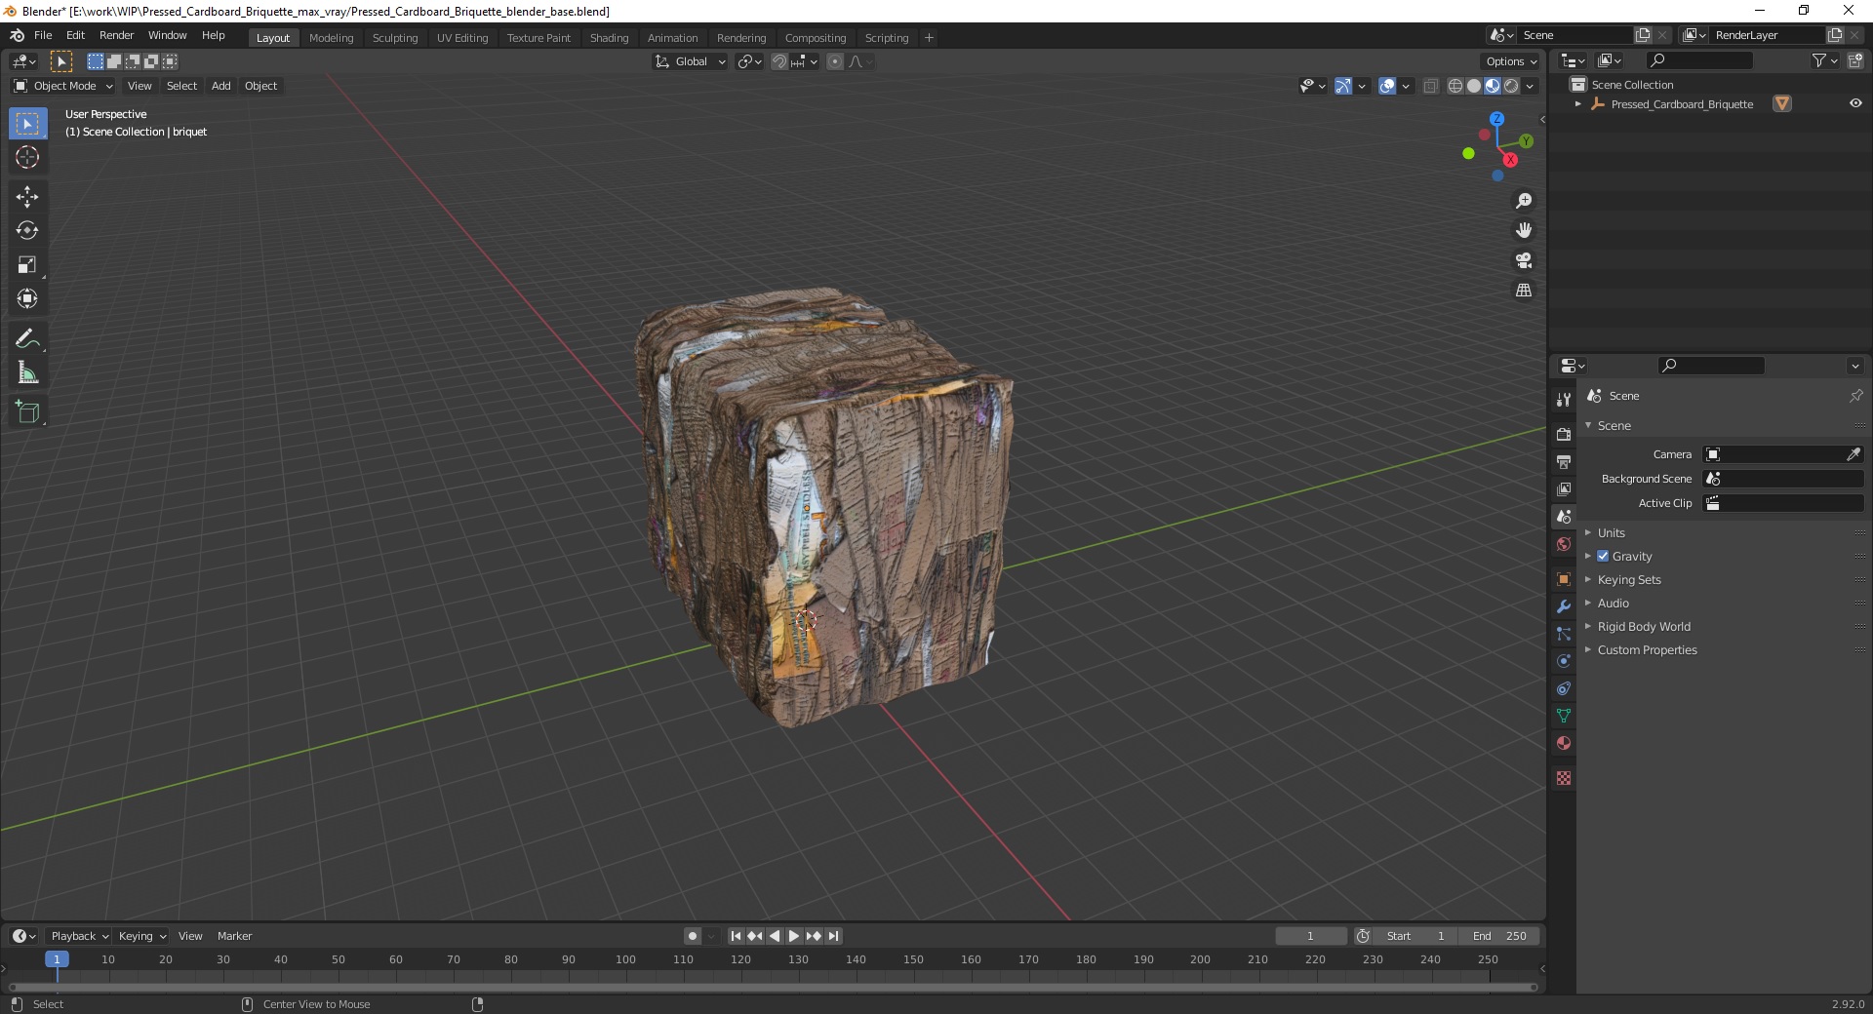Screen dimensions: 1873x1014
Task: Play the animation forward
Action: [x=794, y=936]
